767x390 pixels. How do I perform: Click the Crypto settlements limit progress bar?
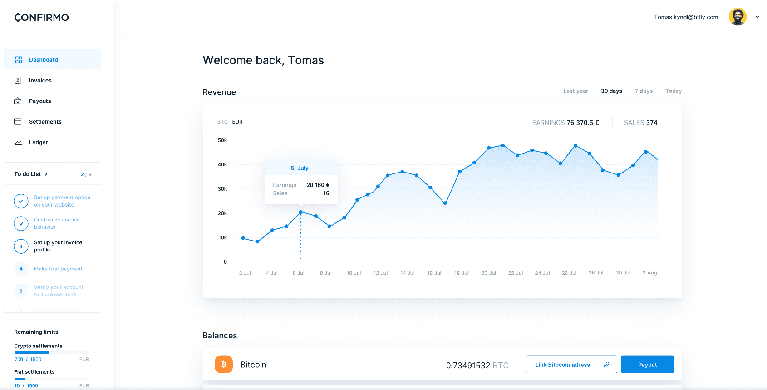[51, 352]
